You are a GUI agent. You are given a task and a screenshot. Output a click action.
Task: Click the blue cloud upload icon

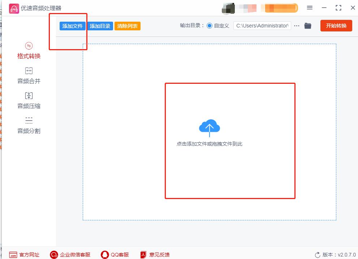pyautogui.click(x=210, y=127)
